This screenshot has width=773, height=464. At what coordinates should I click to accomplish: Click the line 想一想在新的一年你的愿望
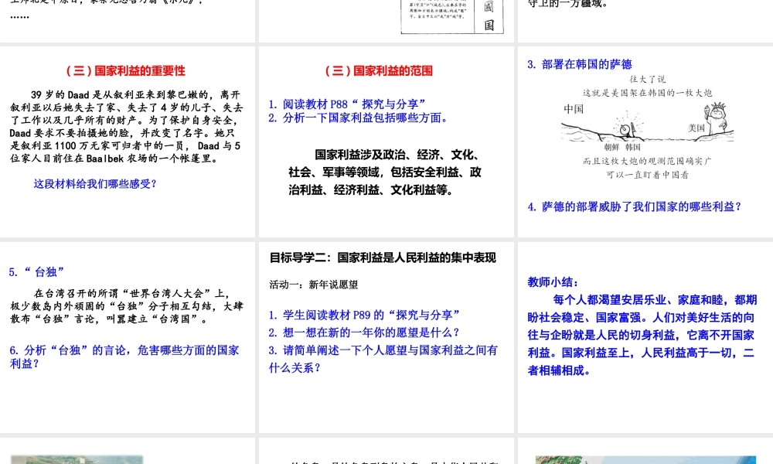(365, 333)
